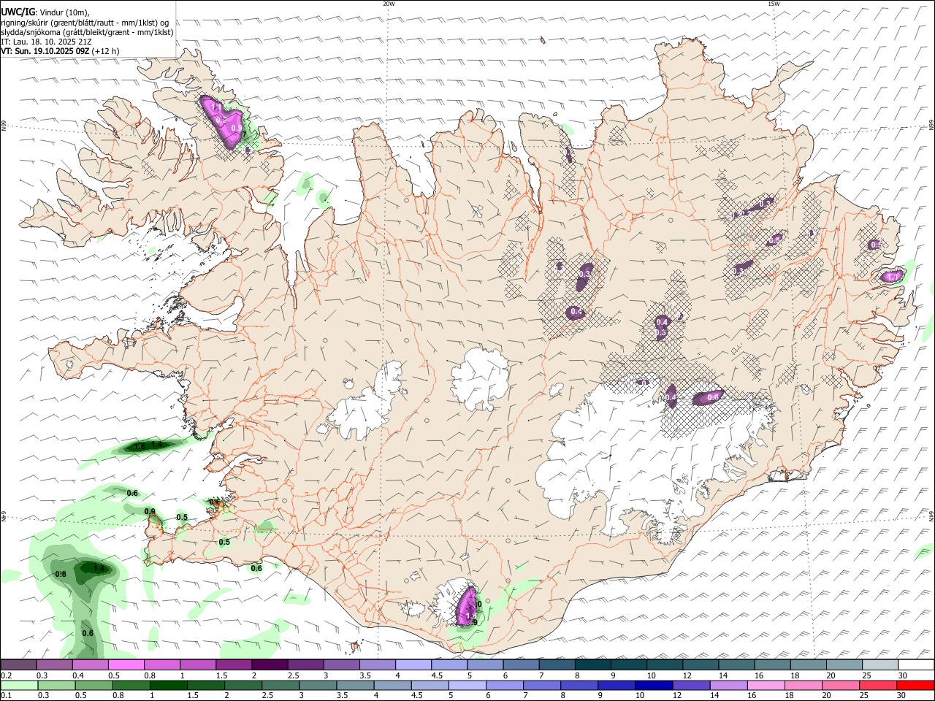Click the 'slydda/snjókoma' legend description line
Image resolution: width=935 pixels, height=701 pixels.
click(87, 32)
